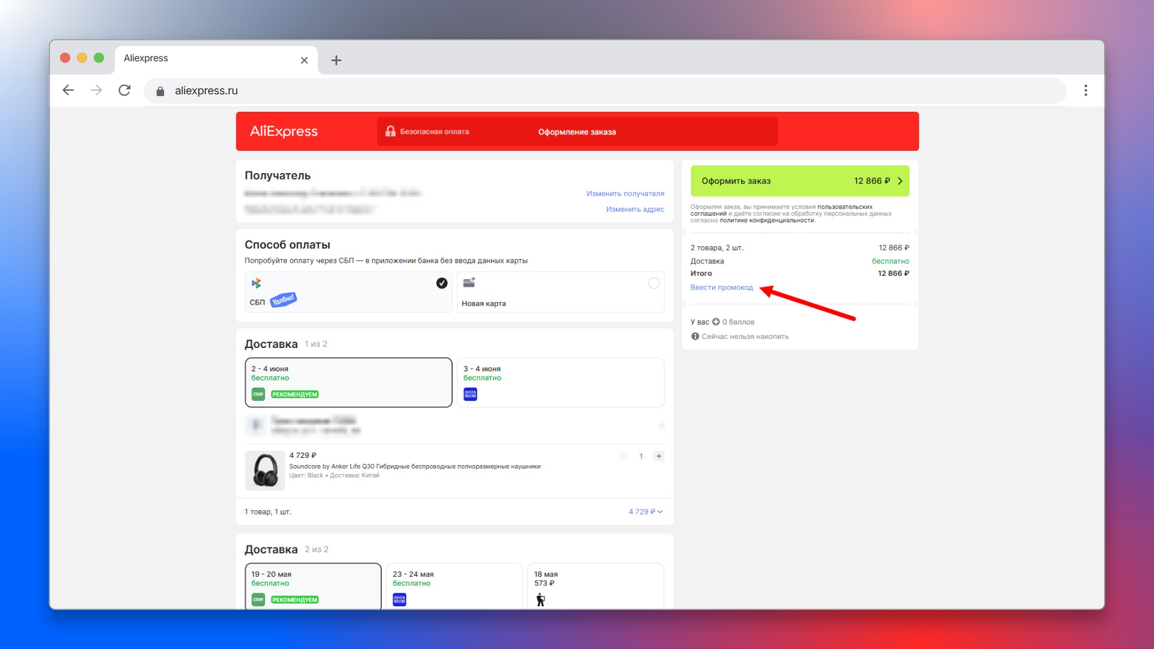Viewport: 1154px width, 649px height.
Task: Choose the 2 - 4 июня delivery option
Action: [x=349, y=382]
